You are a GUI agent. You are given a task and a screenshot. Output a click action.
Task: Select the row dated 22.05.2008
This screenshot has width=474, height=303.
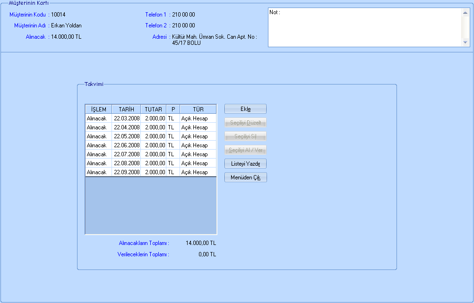coord(127,136)
